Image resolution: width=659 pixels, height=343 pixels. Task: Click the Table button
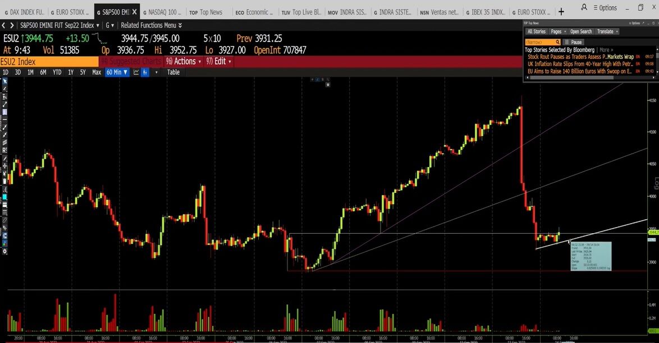click(173, 72)
